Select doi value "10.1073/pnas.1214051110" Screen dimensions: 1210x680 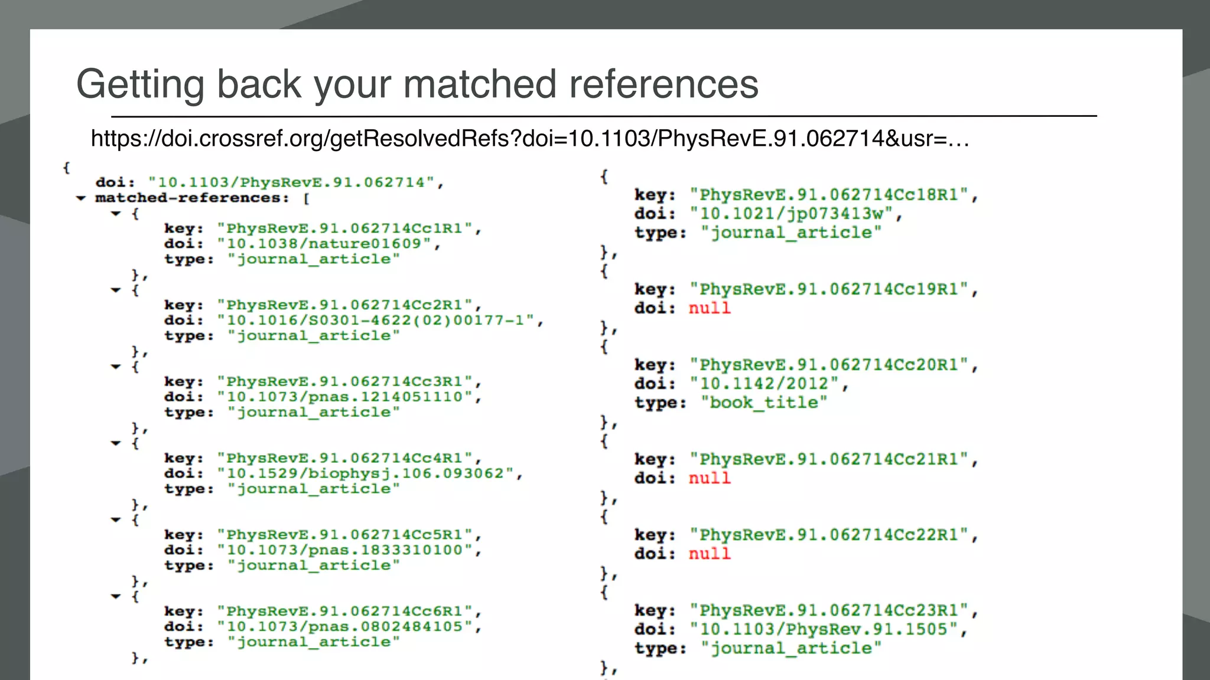[x=345, y=397]
